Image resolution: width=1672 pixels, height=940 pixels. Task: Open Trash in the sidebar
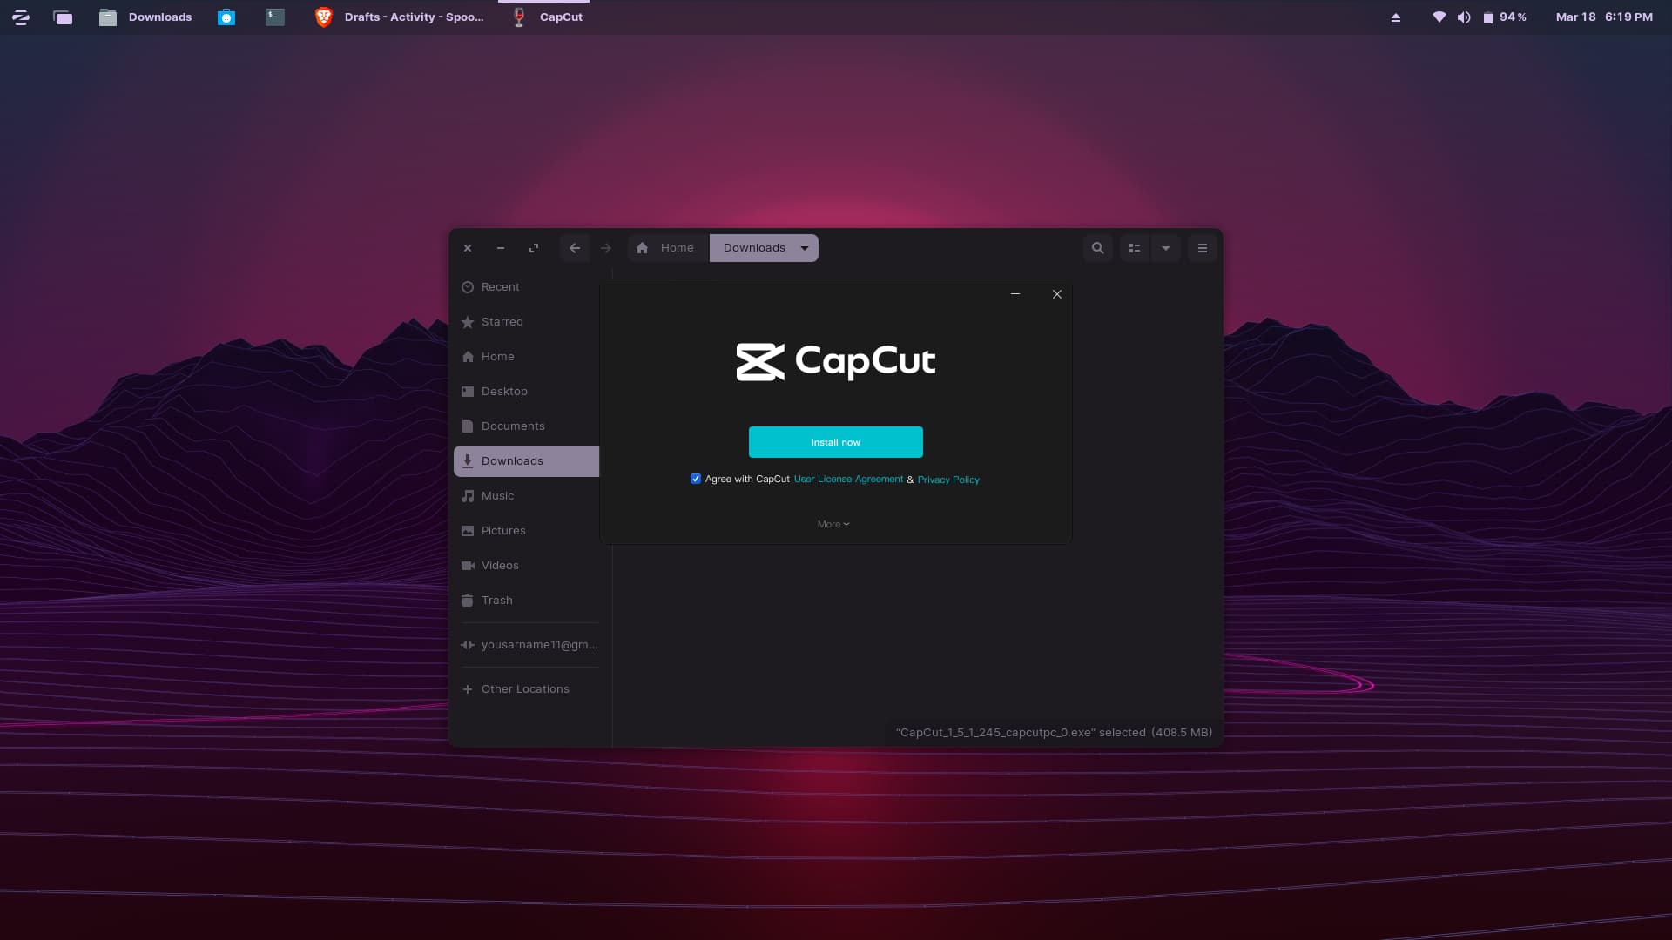pos(526,601)
